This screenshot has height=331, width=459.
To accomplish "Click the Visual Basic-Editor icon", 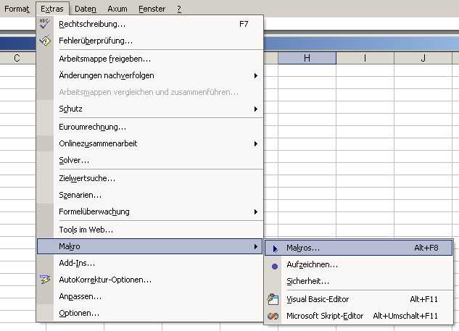I will 273,299.
